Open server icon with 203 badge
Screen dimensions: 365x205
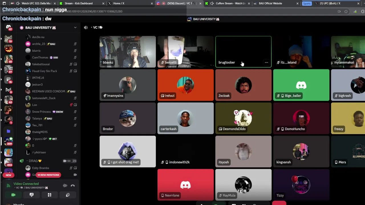(x=8, y=162)
